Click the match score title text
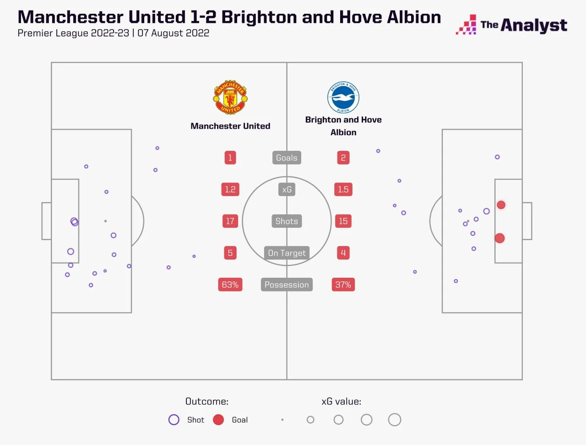 [x=229, y=17]
